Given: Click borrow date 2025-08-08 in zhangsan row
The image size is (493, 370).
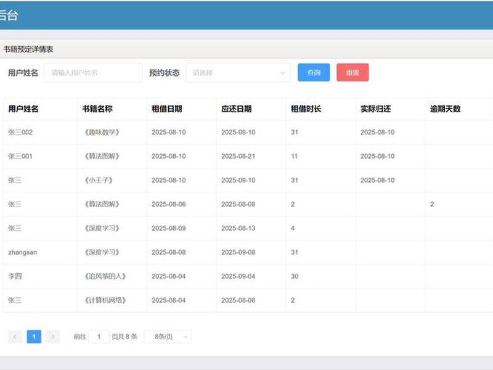Looking at the screenshot, I should point(169,252).
